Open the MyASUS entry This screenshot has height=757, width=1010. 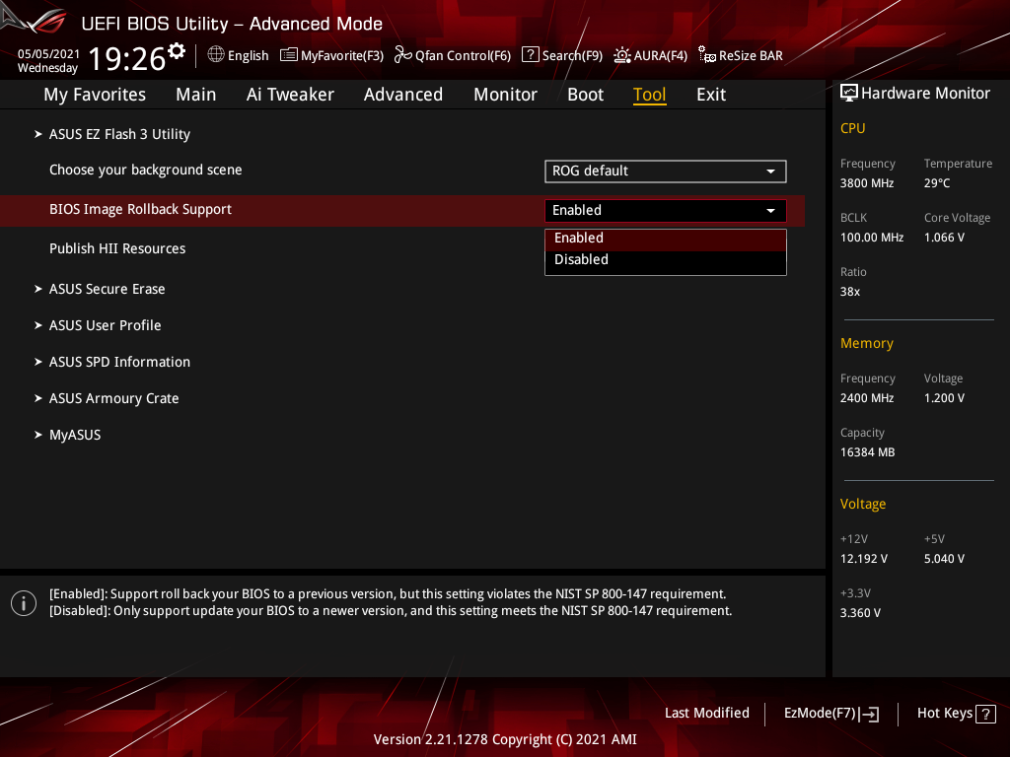point(75,435)
